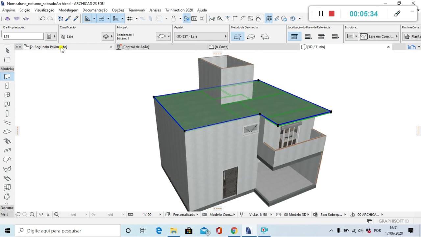The width and height of the screenshot is (421, 237).
Task: Click the Find and Select icon
Action: point(61,18)
